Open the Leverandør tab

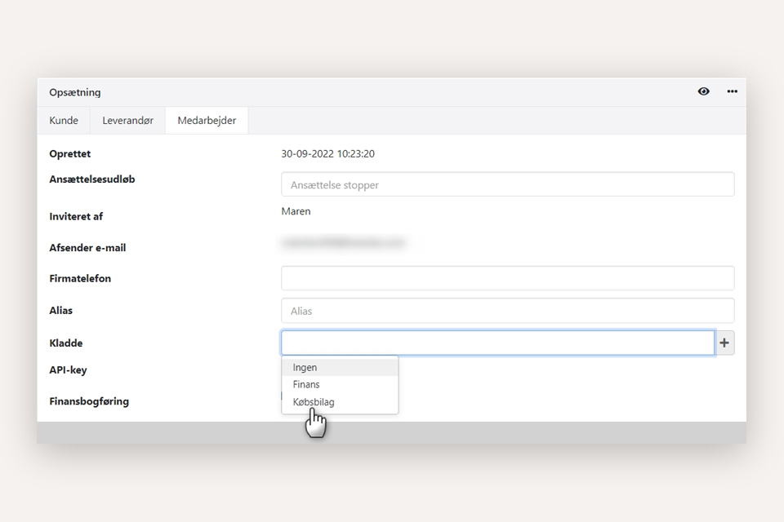(x=127, y=121)
